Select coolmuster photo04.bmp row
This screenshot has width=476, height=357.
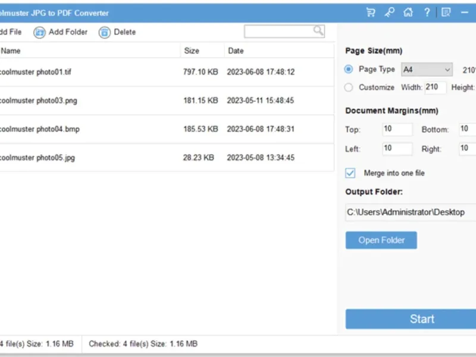[167, 129]
